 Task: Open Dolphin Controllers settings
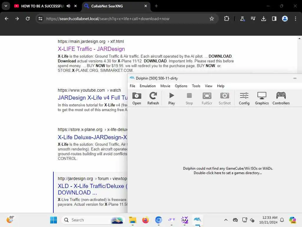pos(281,98)
